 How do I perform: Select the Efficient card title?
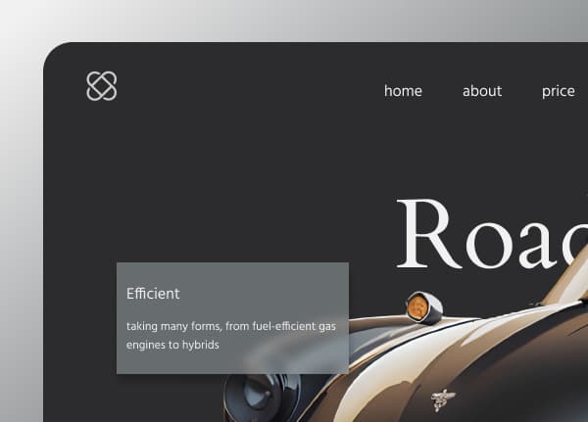[153, 293]
